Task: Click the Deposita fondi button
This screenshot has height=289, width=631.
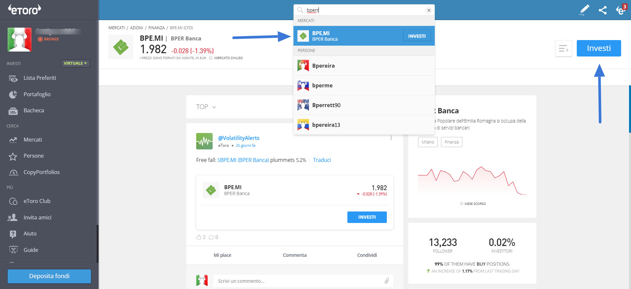Action: [x=49, y=276]
